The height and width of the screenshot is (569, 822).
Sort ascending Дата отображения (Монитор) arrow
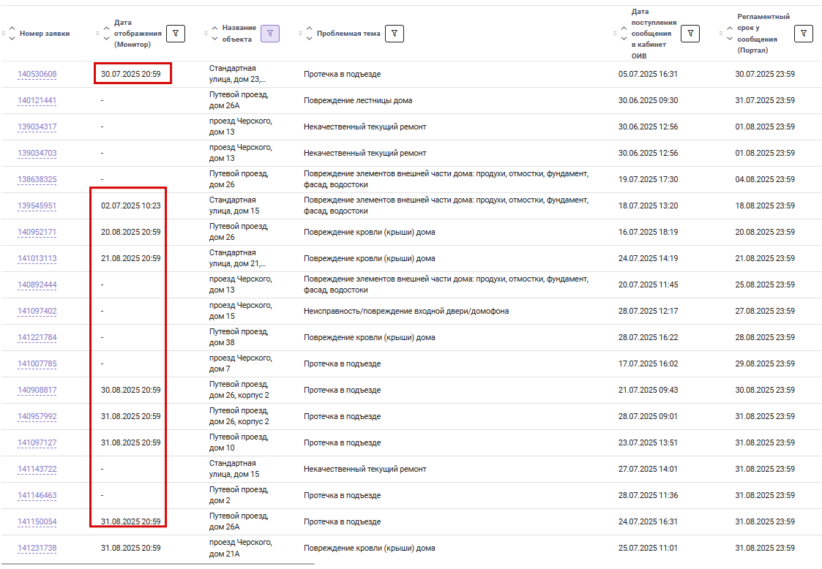tap(106, 29)
